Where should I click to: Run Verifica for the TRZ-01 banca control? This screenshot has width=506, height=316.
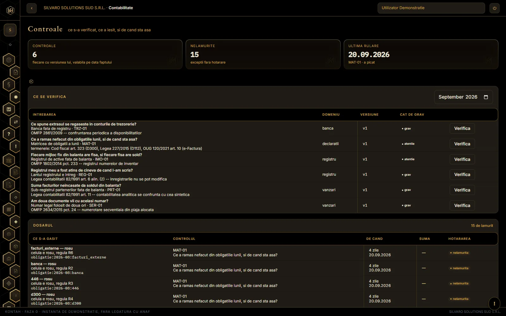pos(462,129)
